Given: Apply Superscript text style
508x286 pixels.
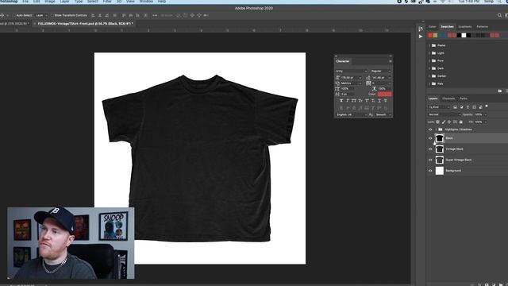Looking at the screenshot, I should [x=367, y=101].
